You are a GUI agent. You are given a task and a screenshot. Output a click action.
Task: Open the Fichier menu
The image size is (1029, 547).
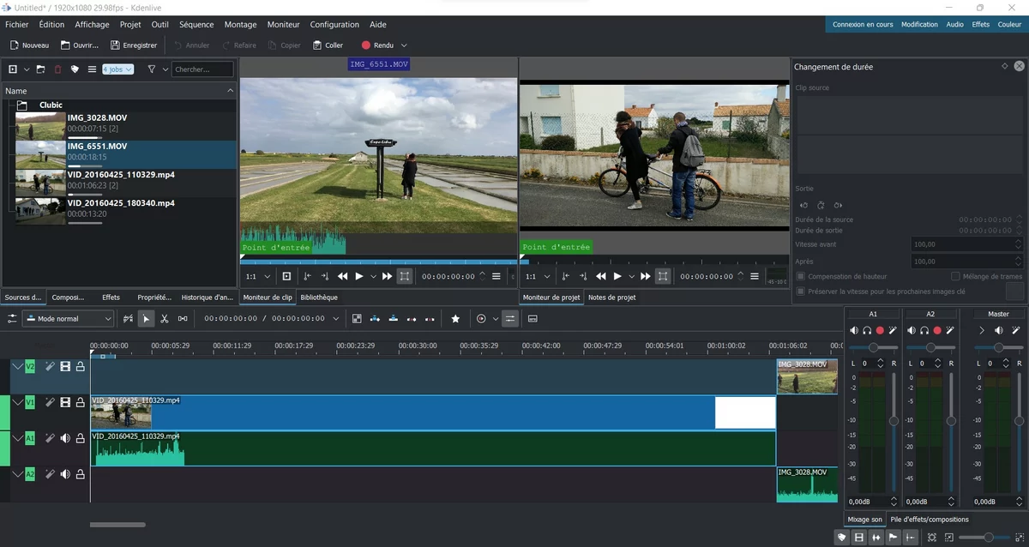tap(16, 25)
